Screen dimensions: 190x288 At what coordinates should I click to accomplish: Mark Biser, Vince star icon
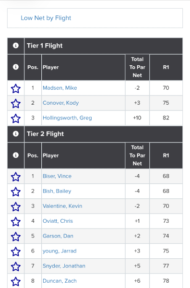(x=16, y=177)
